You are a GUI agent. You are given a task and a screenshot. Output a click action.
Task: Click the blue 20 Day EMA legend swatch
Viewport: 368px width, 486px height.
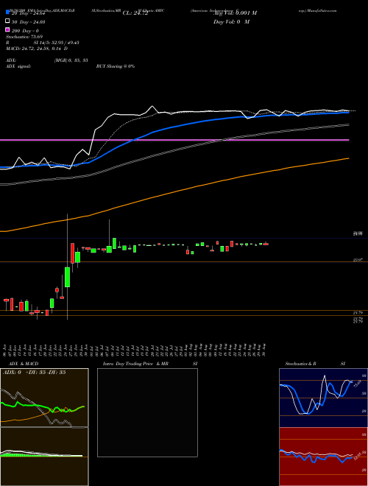(7, 13)
